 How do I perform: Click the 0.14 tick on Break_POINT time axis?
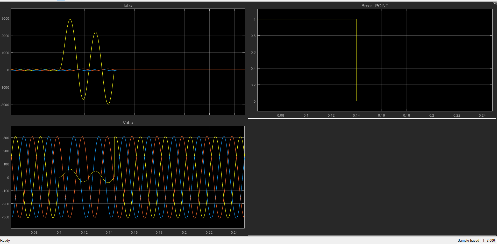[356, 115]
